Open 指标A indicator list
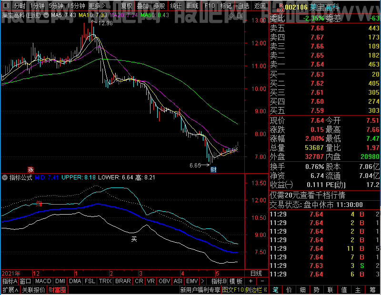381x295 pixels. click(x=10, y=281)
